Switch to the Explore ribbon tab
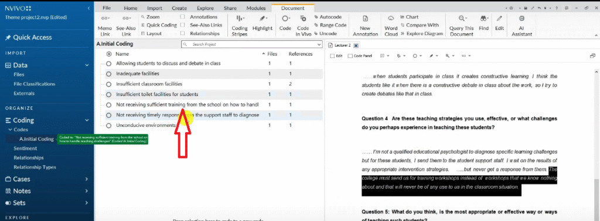 pyautogui.click(x=205, y=8)
